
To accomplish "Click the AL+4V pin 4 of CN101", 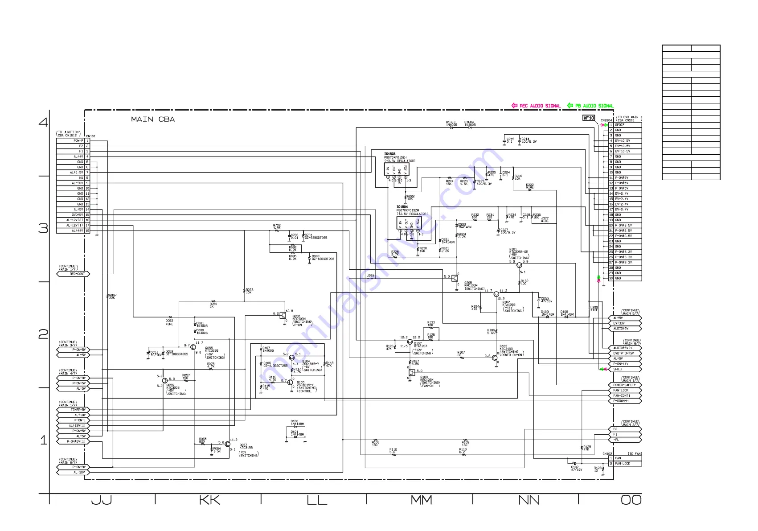I will pos(73,156).
